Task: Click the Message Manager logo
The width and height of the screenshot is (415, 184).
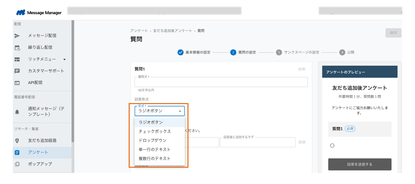Action: (x=39, y=13)
